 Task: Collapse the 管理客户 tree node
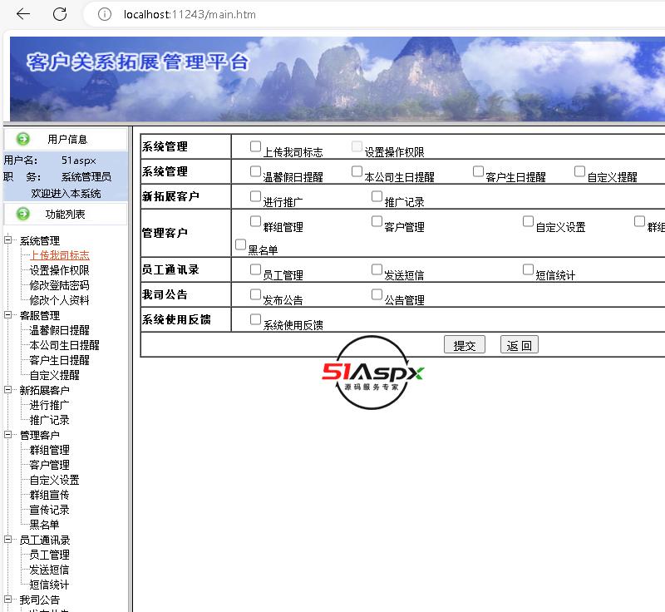coord(7,435)
